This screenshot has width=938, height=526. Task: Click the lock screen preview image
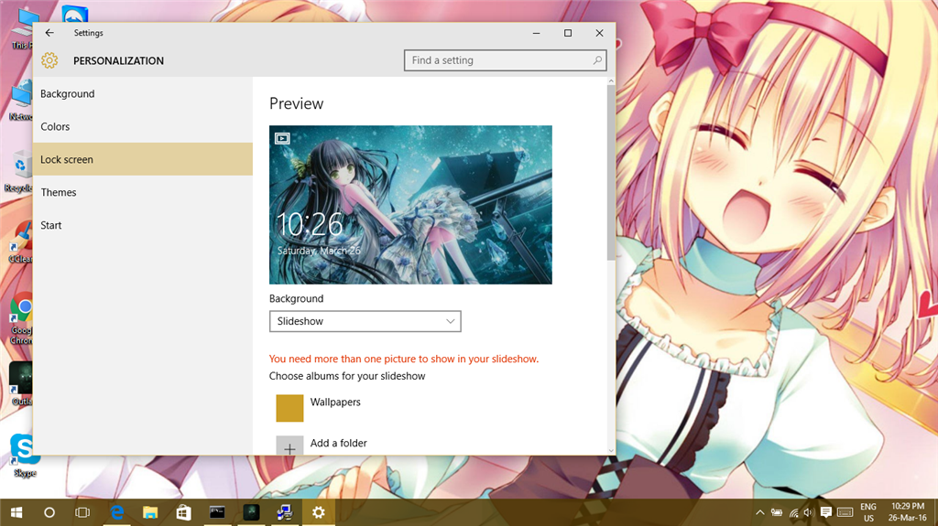(x=410, y=204)
